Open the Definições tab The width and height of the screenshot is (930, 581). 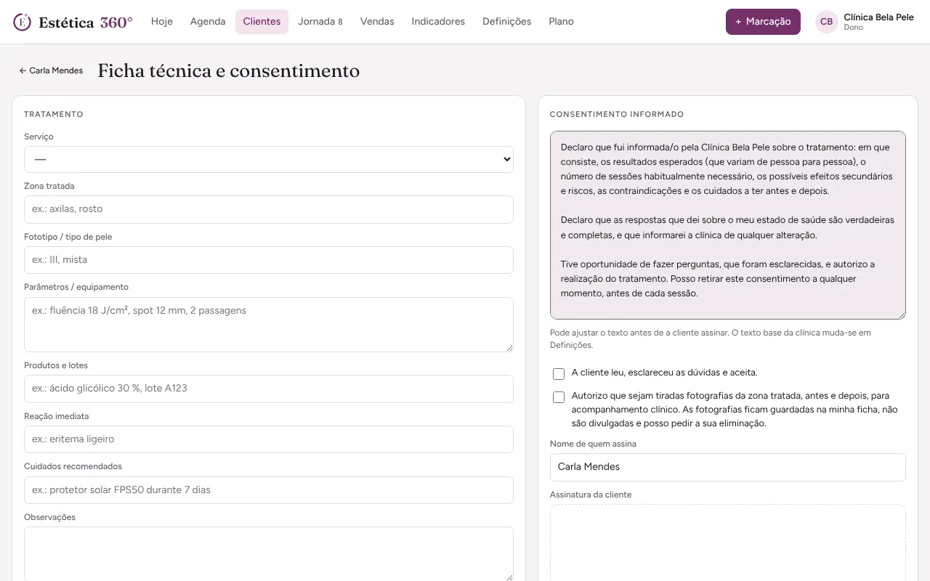click(x=506, y=22)
